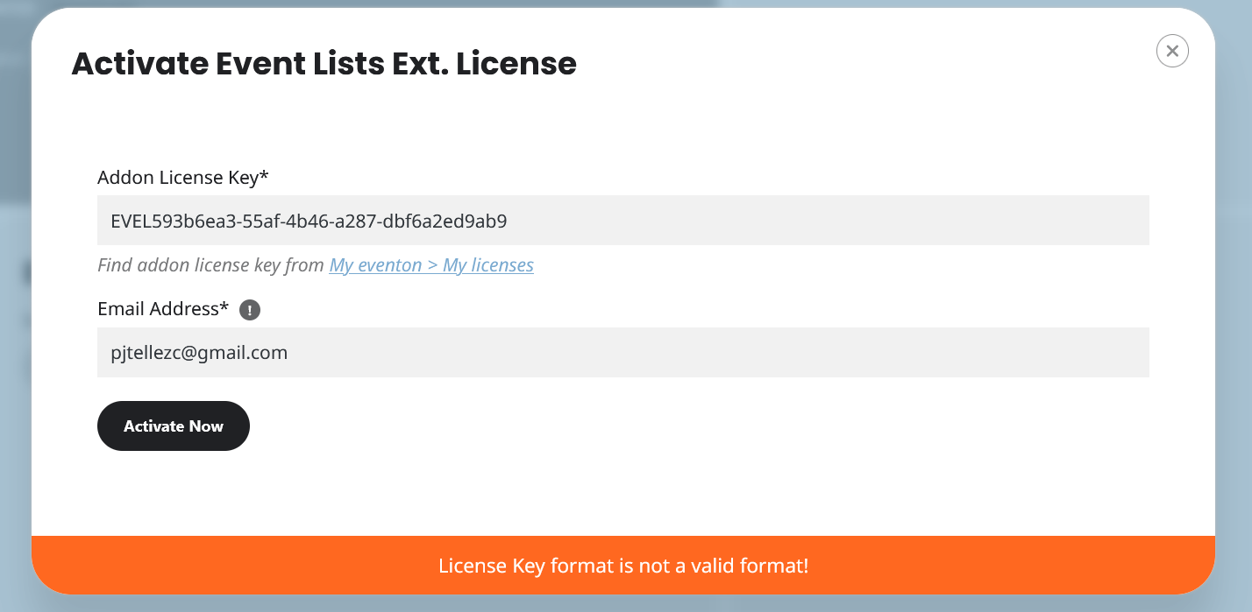This screenshot has width=1252, height=612.
Task: Click the email address info icon
Action: coord(250,310)
